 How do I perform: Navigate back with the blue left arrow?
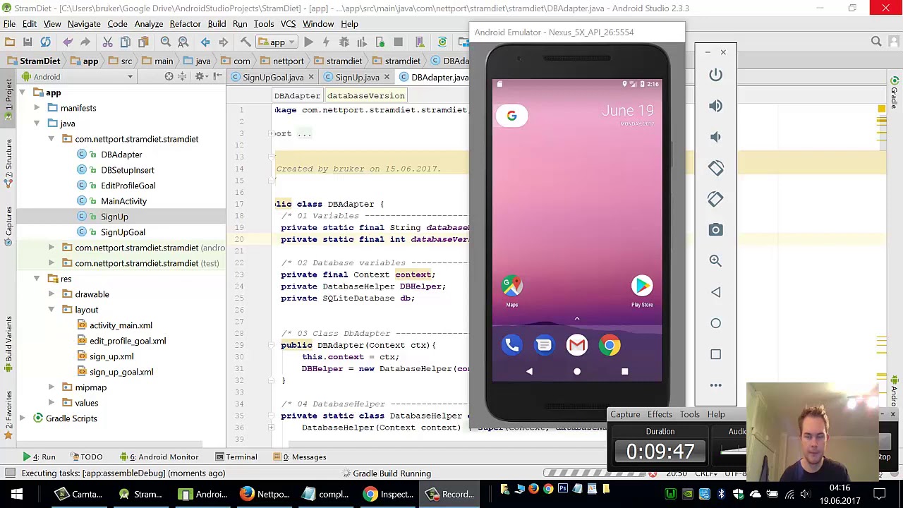coord(205,42)
